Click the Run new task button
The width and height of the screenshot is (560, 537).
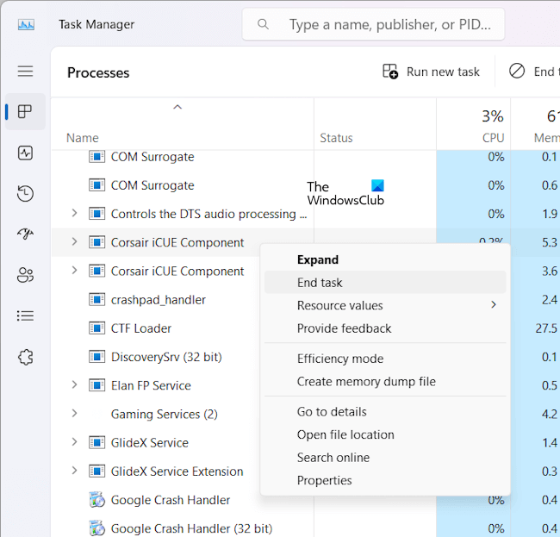coord(432,72)
